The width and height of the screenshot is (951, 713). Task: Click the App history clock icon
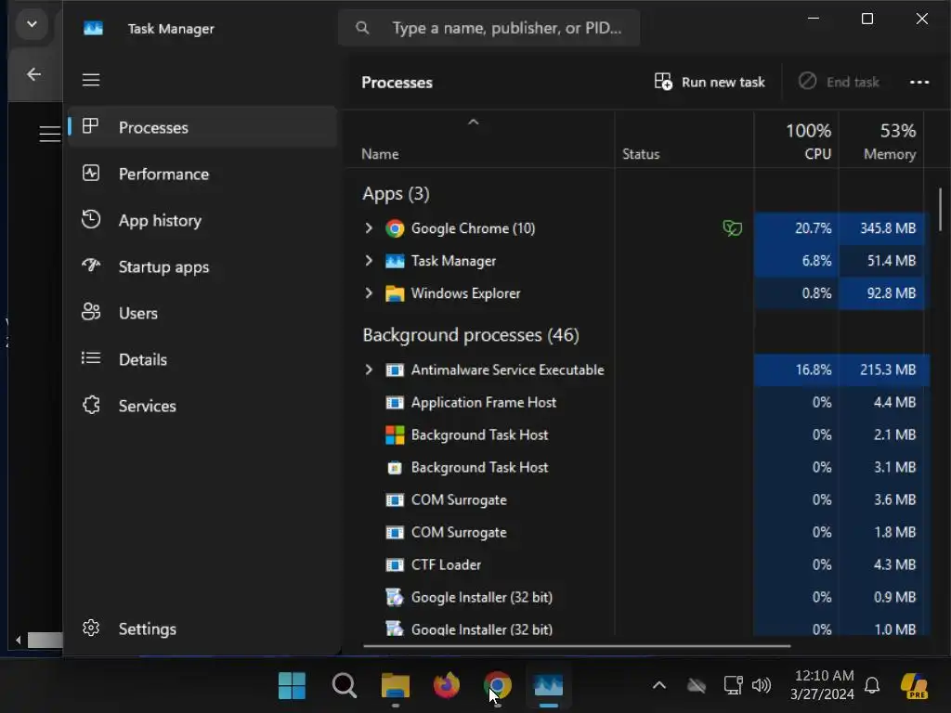tap(91, 219)
